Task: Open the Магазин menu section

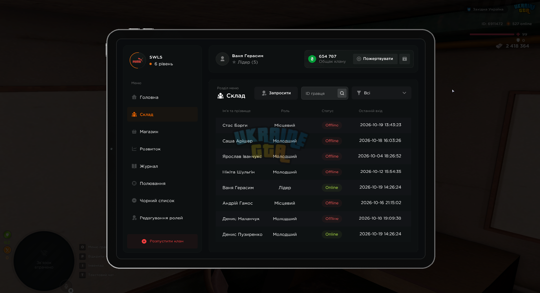Action: [x=162, y=132]
